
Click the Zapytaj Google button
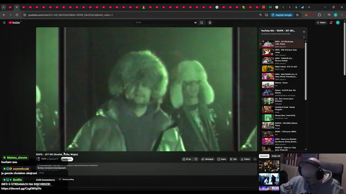click(282, 15)
